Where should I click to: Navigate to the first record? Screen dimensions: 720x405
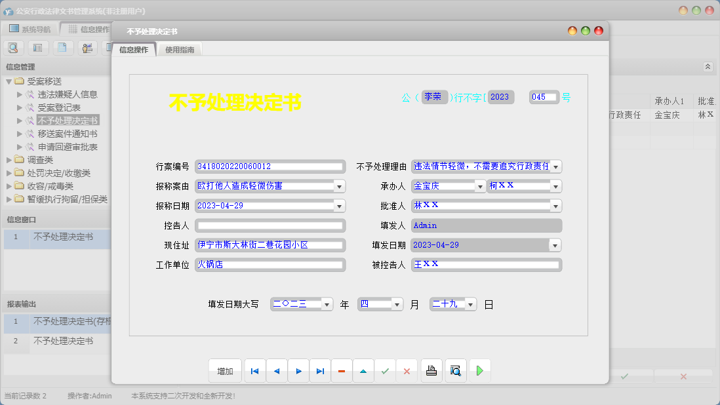click(x=254, y=370)
